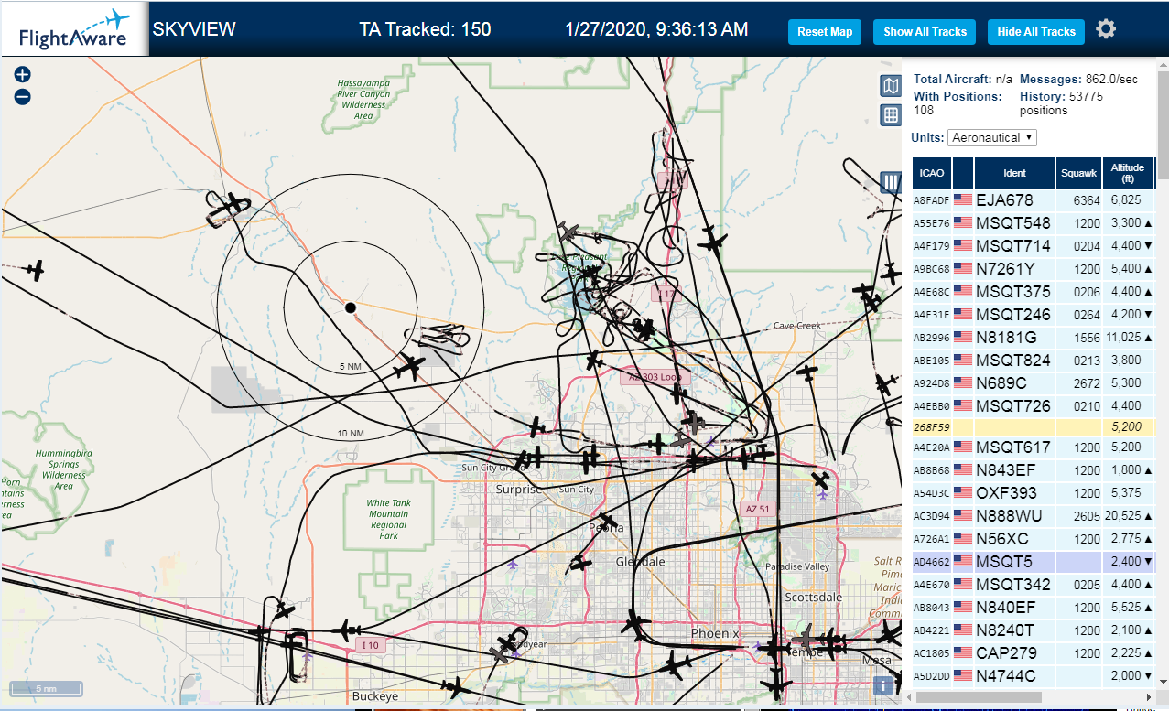The image size is (1169, 711).
Task: Click ICAO code A4EBB0
Action: click(932, 406)
